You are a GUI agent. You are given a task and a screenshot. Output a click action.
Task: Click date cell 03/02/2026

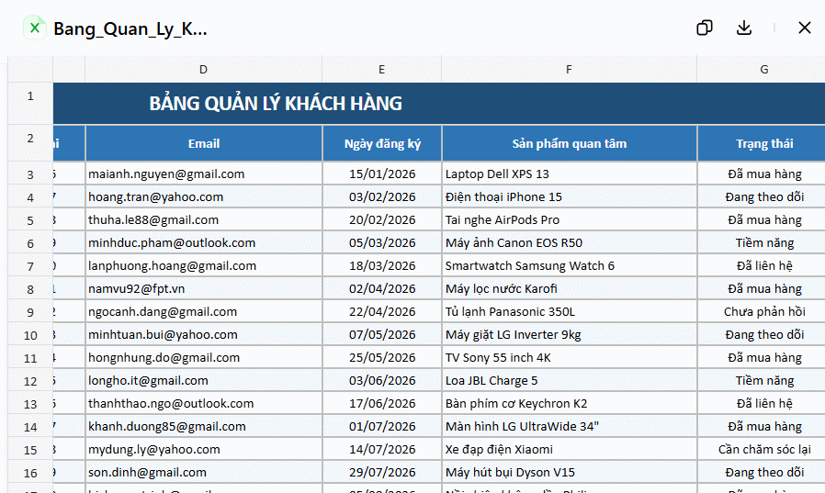tap(382, 197)
